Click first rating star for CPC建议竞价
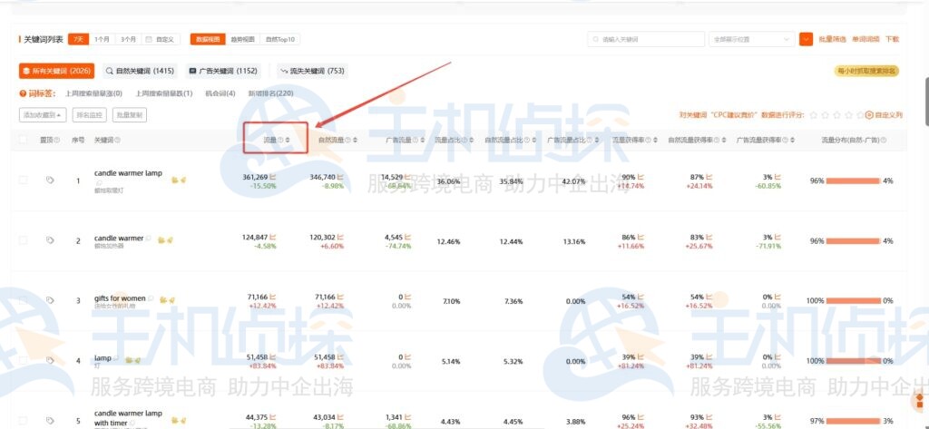The height and width of the screenshot is (429, 929). 814,115
